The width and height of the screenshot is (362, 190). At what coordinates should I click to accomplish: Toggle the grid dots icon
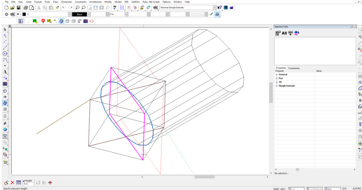pos(122,8)
